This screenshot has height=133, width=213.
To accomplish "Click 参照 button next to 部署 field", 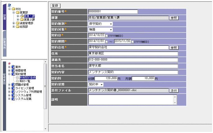I will [x=174, y=18].
